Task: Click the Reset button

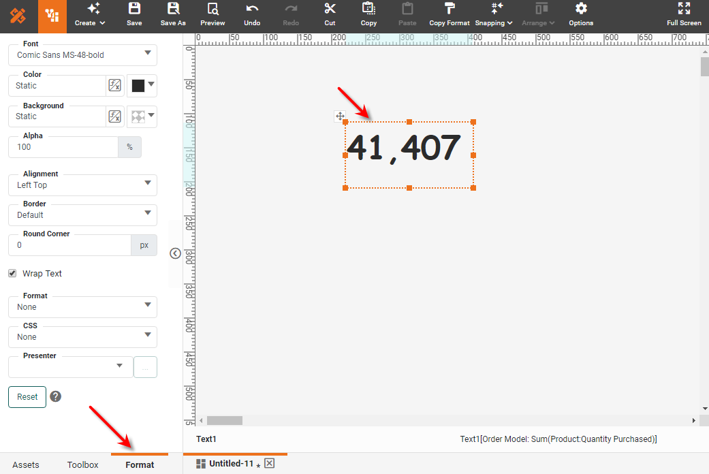Action: pyautogui.click(x=27, y=396)
